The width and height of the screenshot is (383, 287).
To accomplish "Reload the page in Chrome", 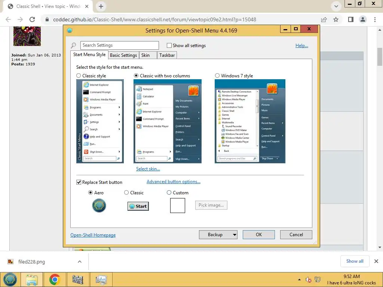I will point(32,19).
